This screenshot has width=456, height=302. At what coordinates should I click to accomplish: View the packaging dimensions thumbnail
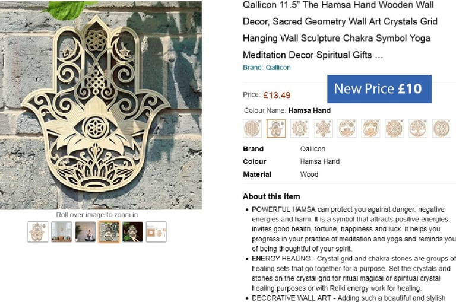pos(156,231)
